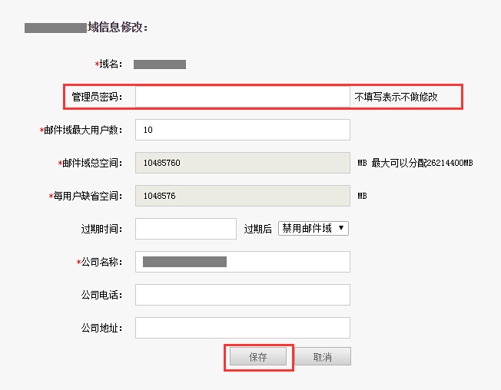Click the 每用户缺省空间 label
501x390 pixels.
[88, 197]
